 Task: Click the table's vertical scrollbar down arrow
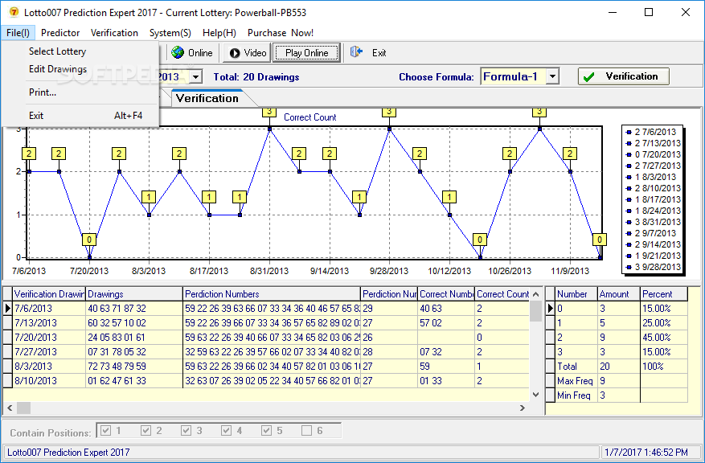(535, 395)
